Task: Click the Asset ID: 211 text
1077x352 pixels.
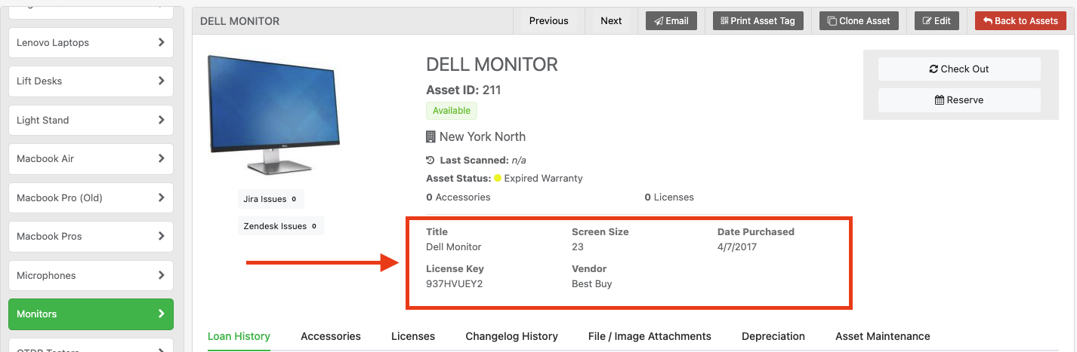Action: (x=464, y=90)
